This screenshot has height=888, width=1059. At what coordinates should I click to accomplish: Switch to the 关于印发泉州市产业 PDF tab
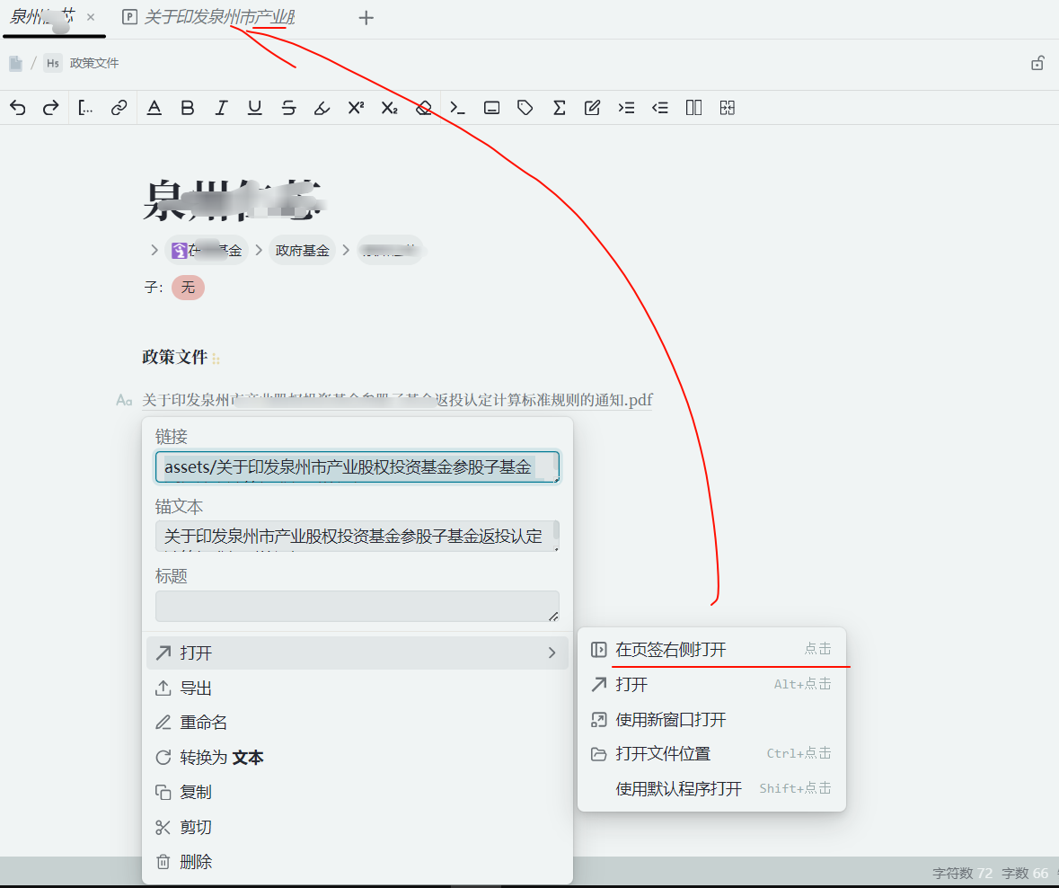coord(218,17)
